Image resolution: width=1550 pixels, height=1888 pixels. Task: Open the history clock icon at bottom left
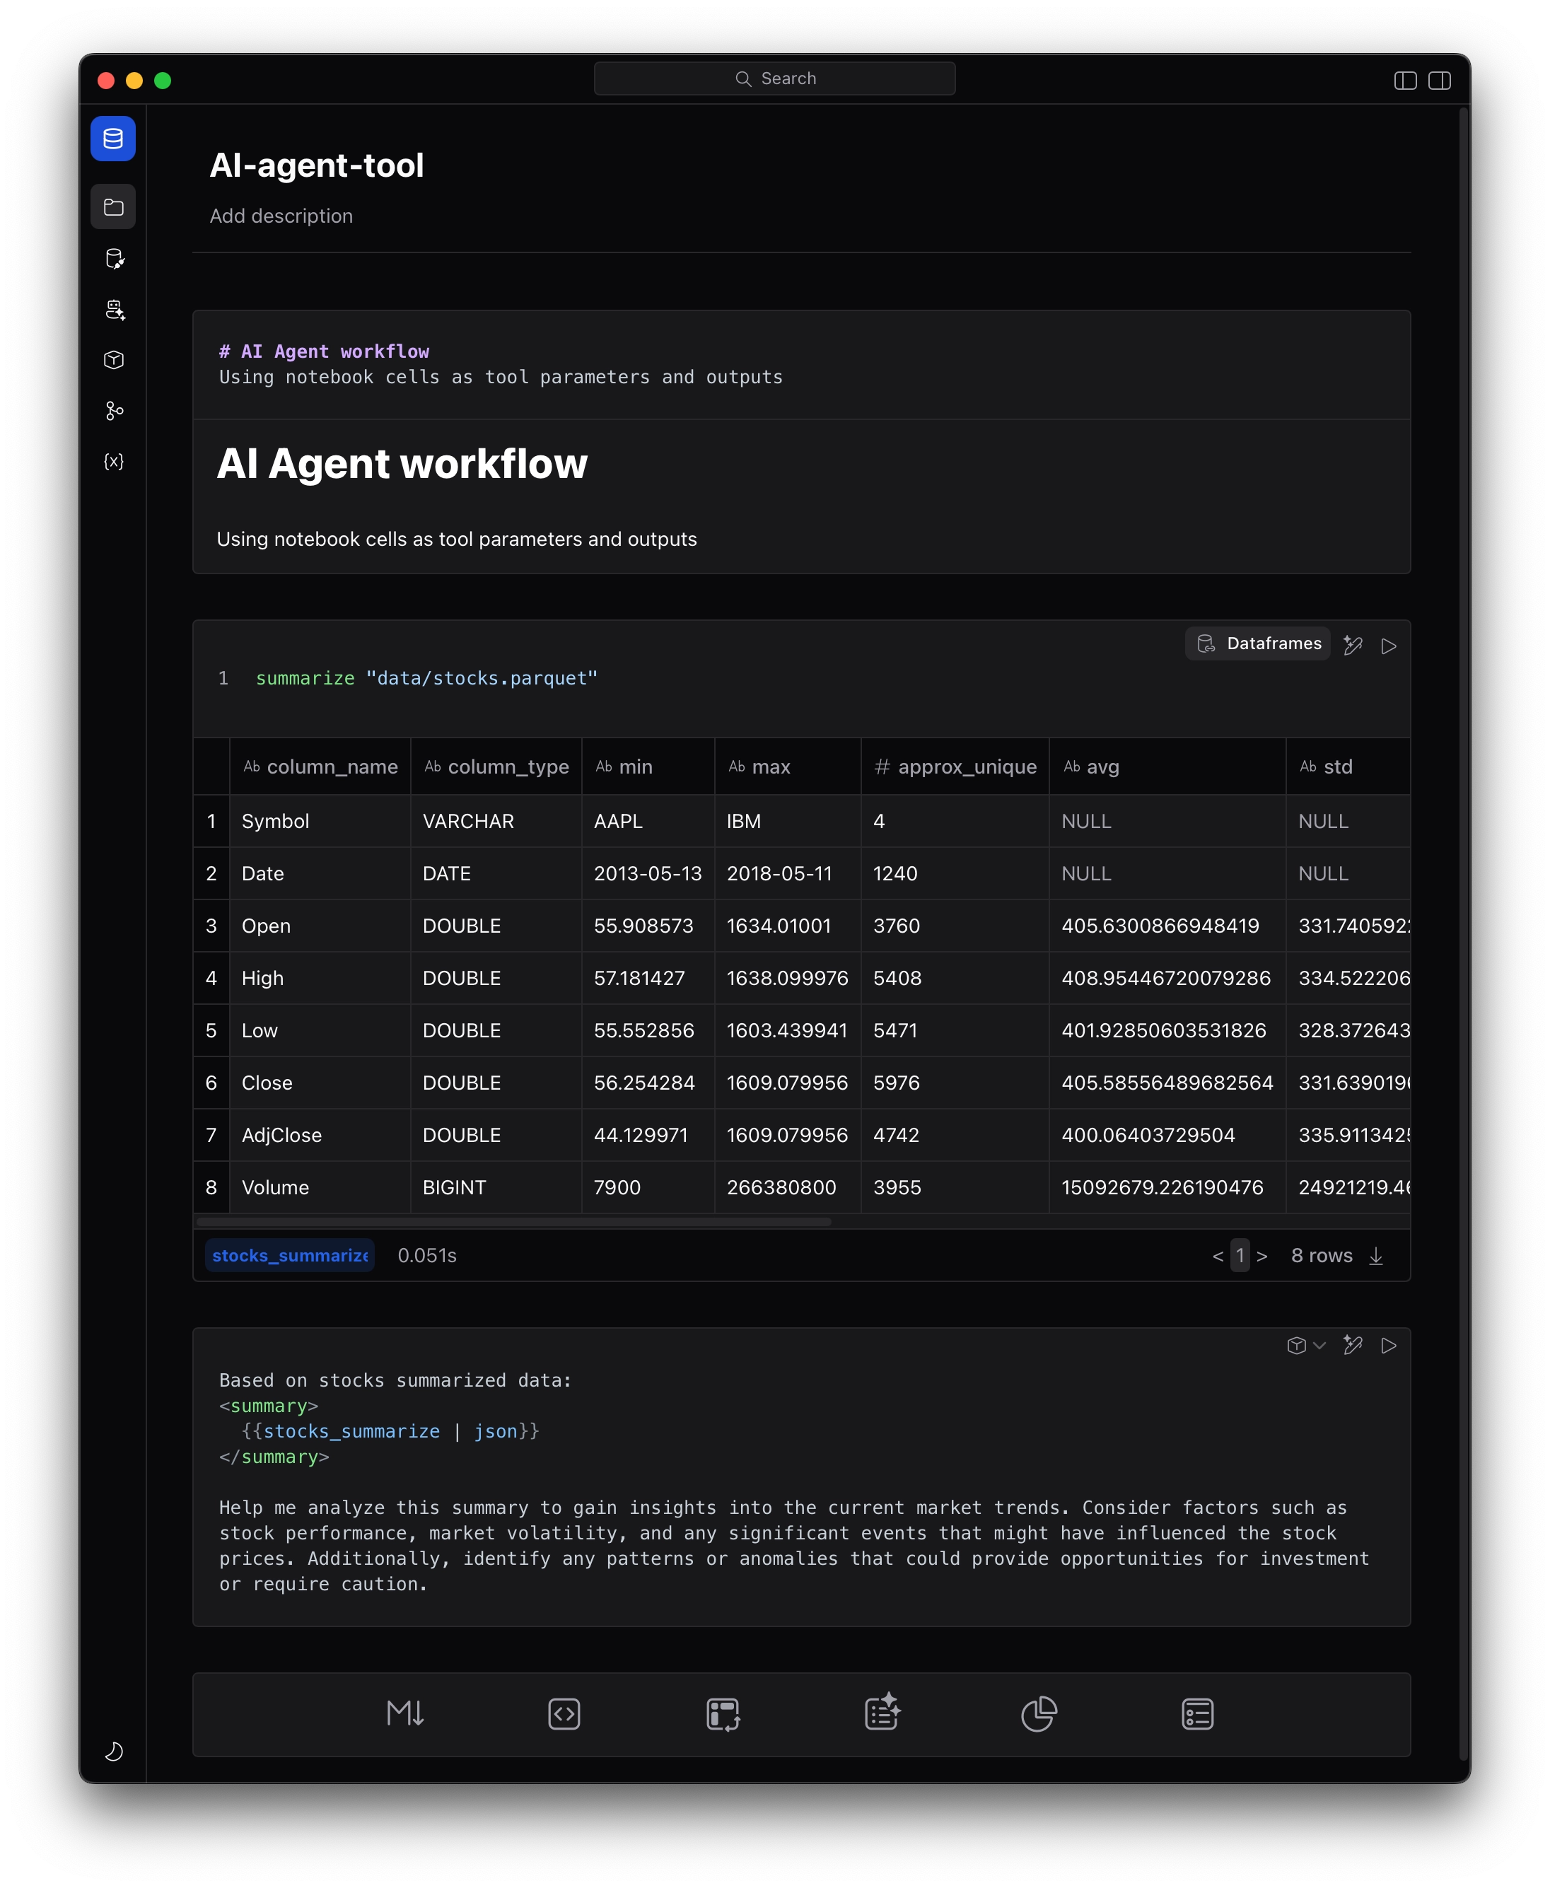click(x=113, y=1752)
